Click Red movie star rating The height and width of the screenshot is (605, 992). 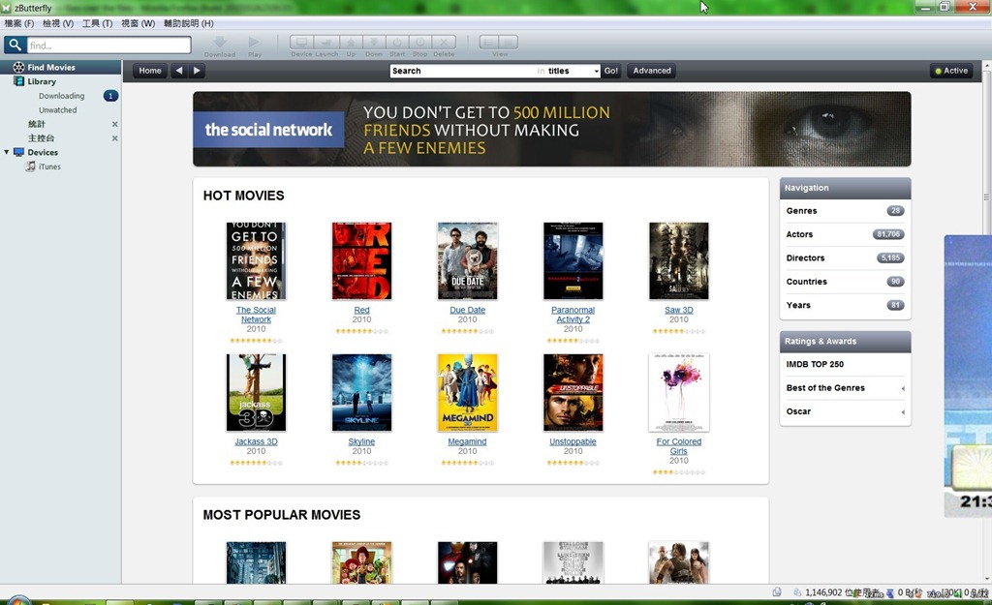tap(362, 331)
